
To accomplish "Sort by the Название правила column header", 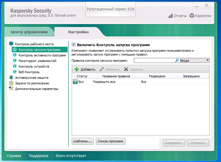I will pyautogui.click(x=116, y=76).
